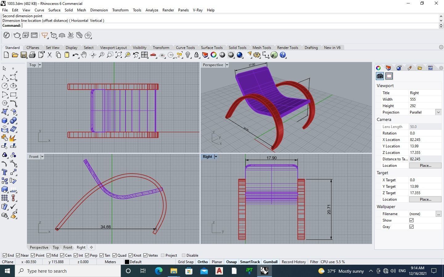Open the Perspective viewport title dropdown arrow
This screenshot has width=444, height=277.
click(x=227, y=65)
